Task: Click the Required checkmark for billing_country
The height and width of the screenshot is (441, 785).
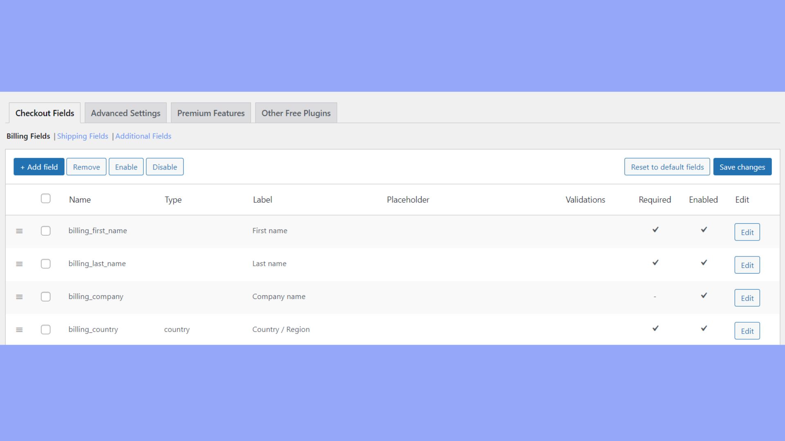Action: 655,328
